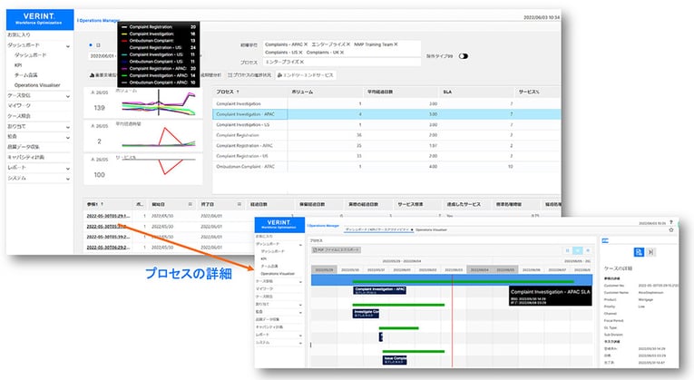Open マイワーク in dashboard window sidebar
Viewport: 694px width, 380px height.
pyautogui.click(x=19, y=106)
